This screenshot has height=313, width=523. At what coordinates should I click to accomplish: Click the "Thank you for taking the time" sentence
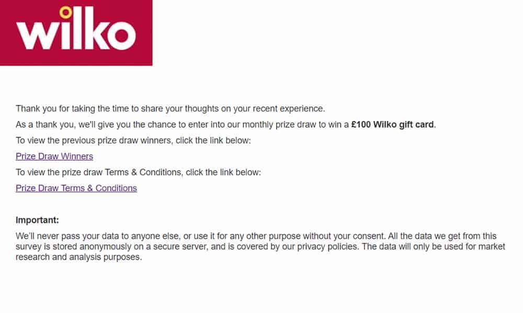(x=170, y=109)
